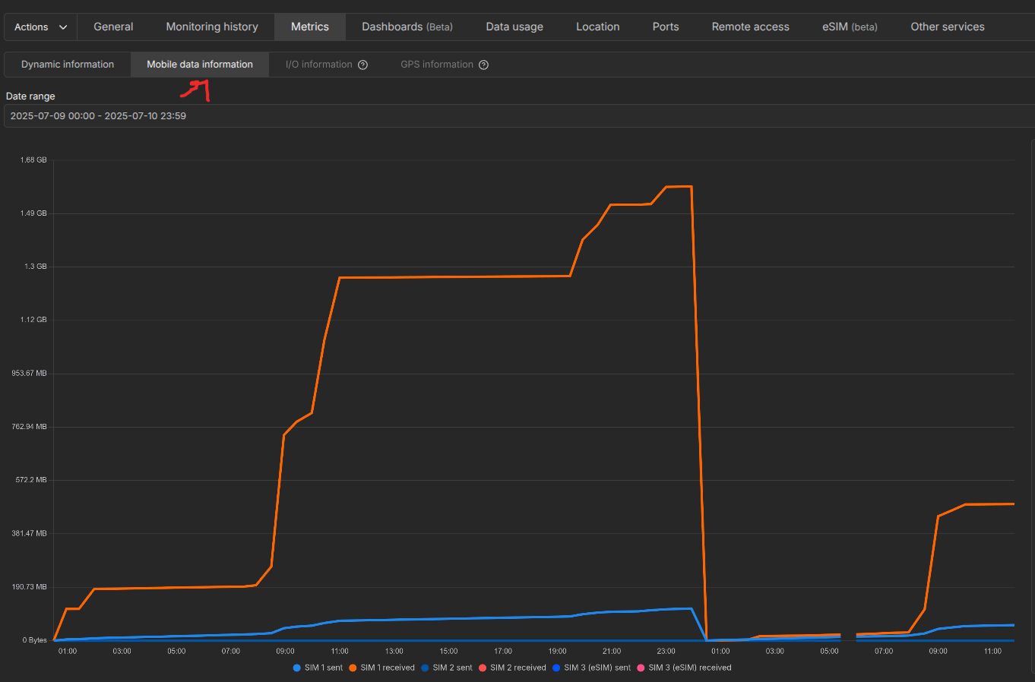The image size is (1035, 682).
Task: Toggle SIM 3 (eSIM) sent legend item
Action: 592,668
